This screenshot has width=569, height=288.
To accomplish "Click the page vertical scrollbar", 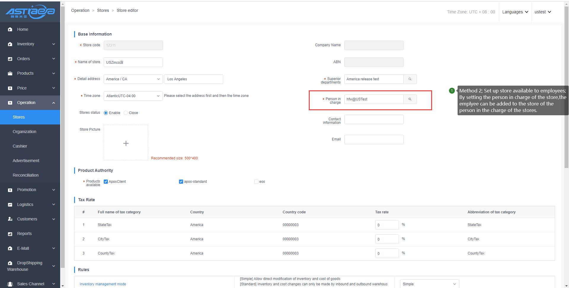I will click(x=566, y=89).
